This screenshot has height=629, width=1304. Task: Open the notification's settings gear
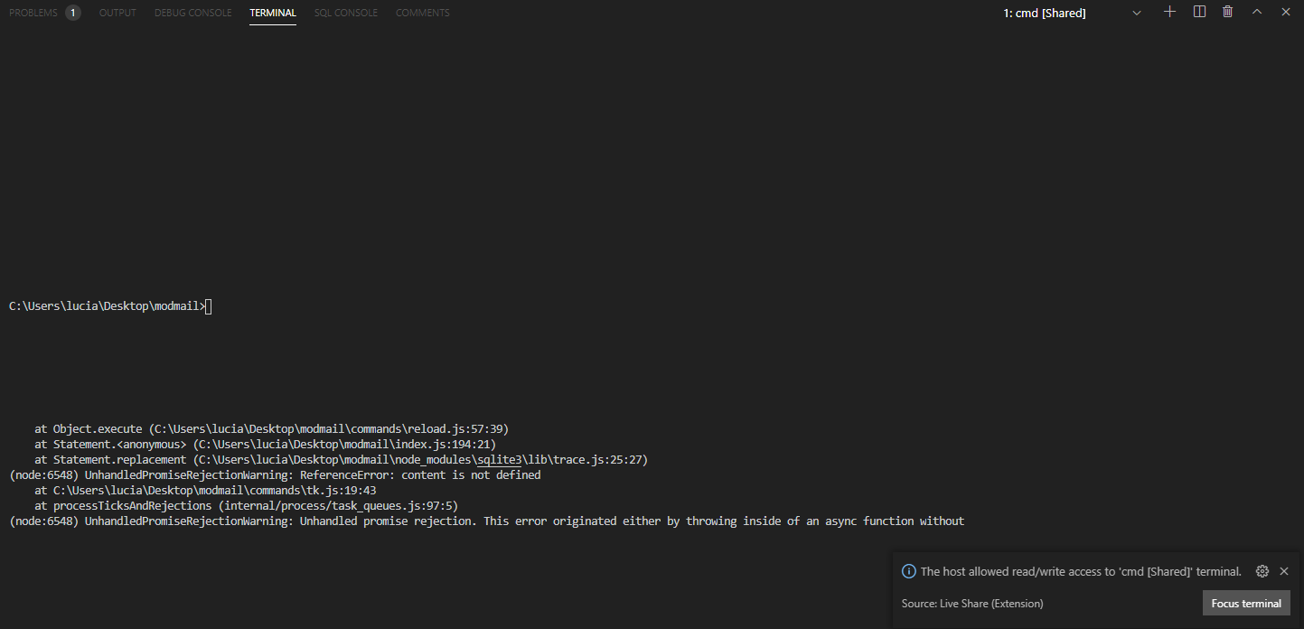pos(1262,570)
